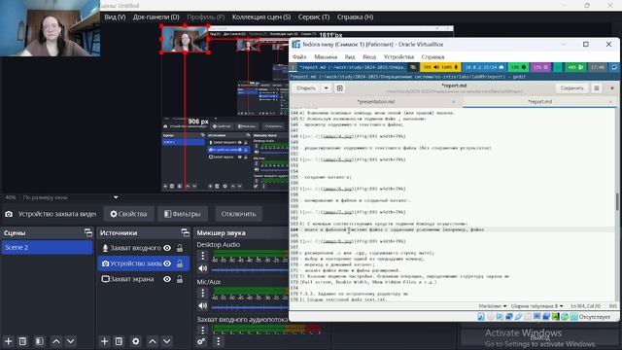The image size is (622, 350).
Task: Open advanced audio properties gears icon
Action: pyautogui.click(x=201, y=341)
